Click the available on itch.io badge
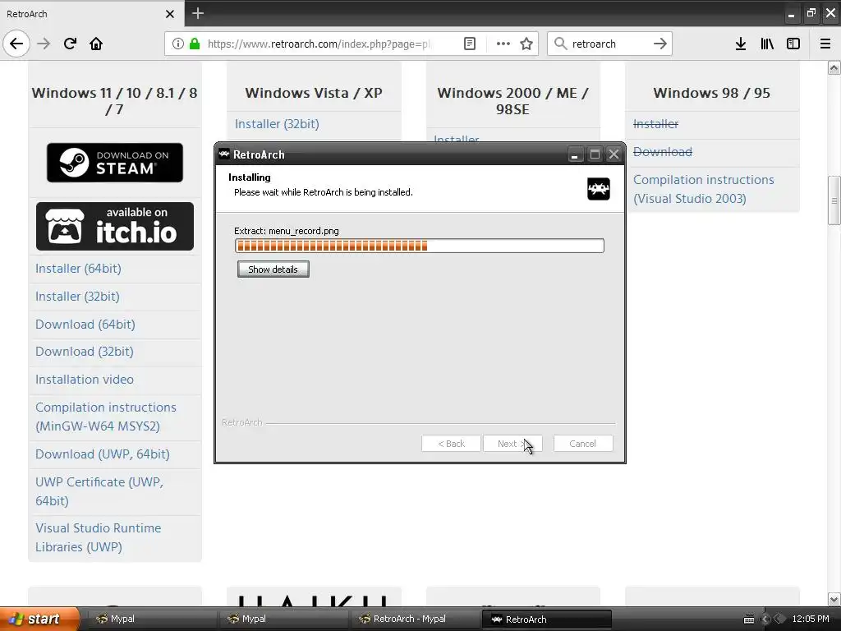Viewport: 841px width, 631px height. click(x=115, y=227)
